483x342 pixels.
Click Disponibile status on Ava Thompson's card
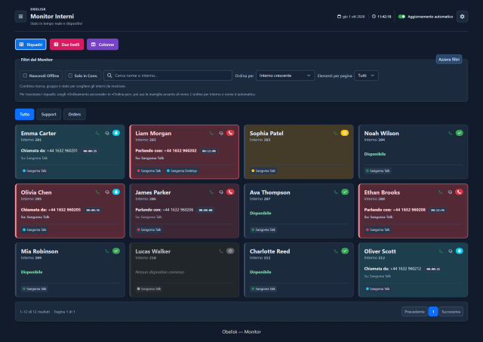coord(260,213)
